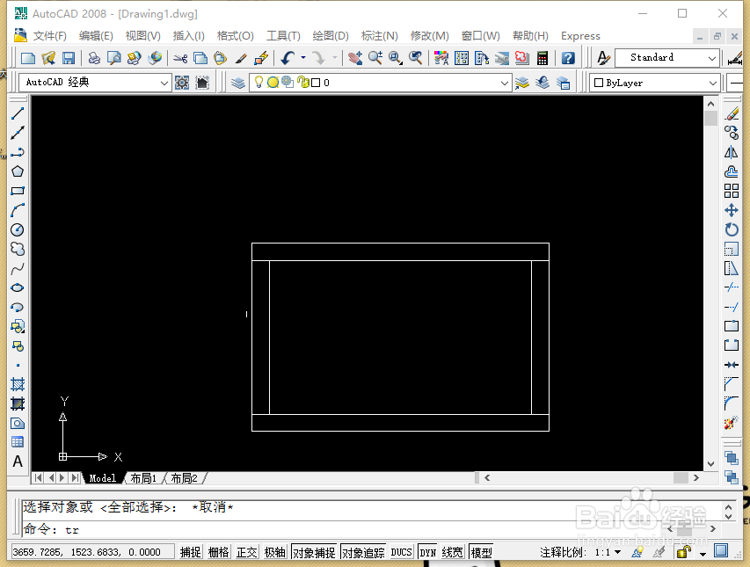Open the 绘图 menu
The width and height of the screenshot is (750, 567).
[330, 36]
